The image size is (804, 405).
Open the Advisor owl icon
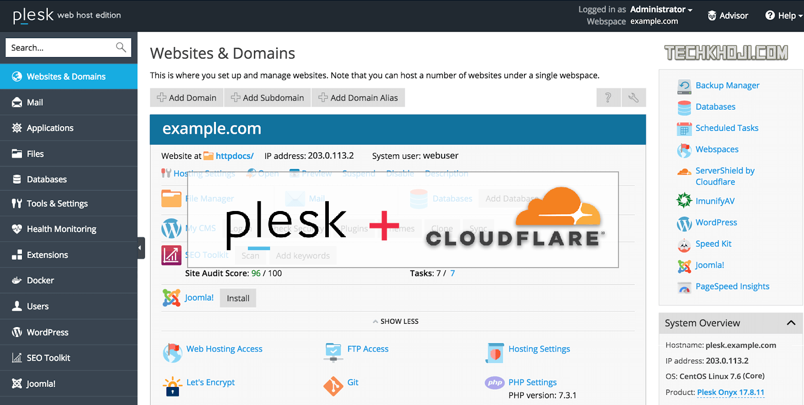click(x=712, y=15)
